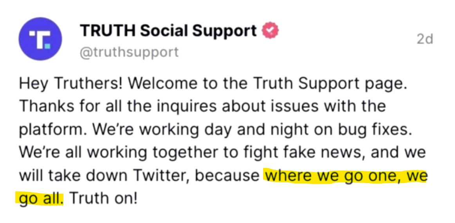The image size is (455, 223).
Task: Click the words 'Welcome to the'
Action: pyautogui.click(x=189, y=84)
